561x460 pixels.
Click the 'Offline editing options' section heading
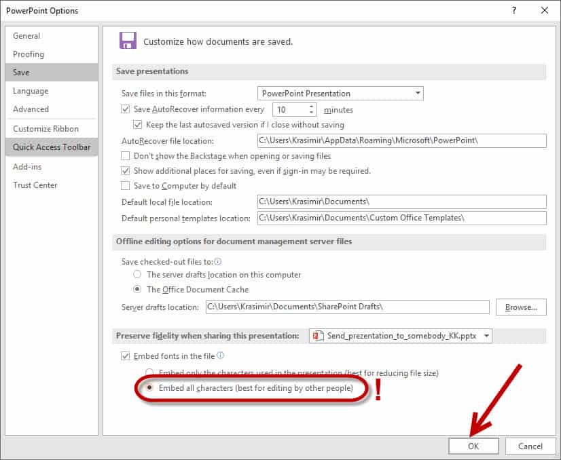click(x=234, y=242)
